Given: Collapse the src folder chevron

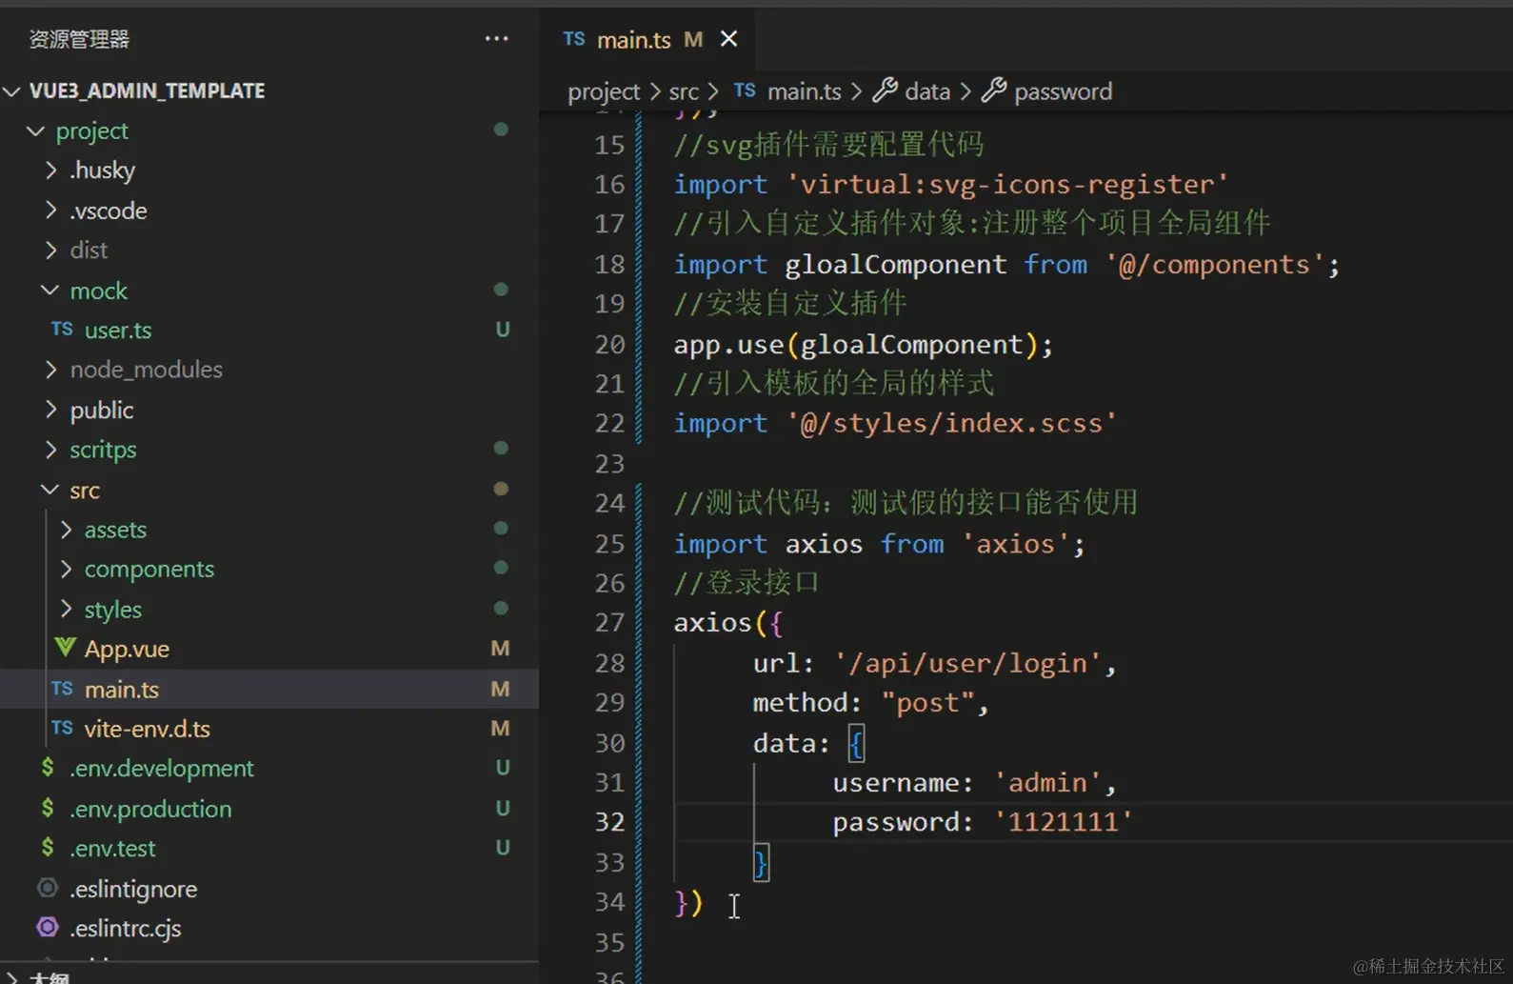Looking at the screenshot, I should point(50,490).
